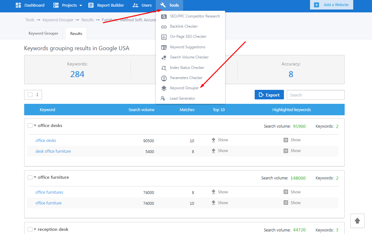Viewport: 372px width, 234px height.
Task: Choose Lead Generator from the Tools menu
Action: coord(183,98)
